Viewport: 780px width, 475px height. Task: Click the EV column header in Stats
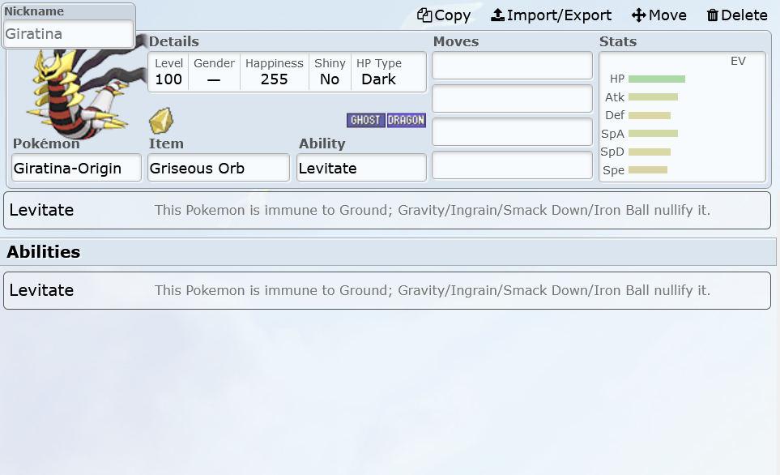(x=738, y=62)
